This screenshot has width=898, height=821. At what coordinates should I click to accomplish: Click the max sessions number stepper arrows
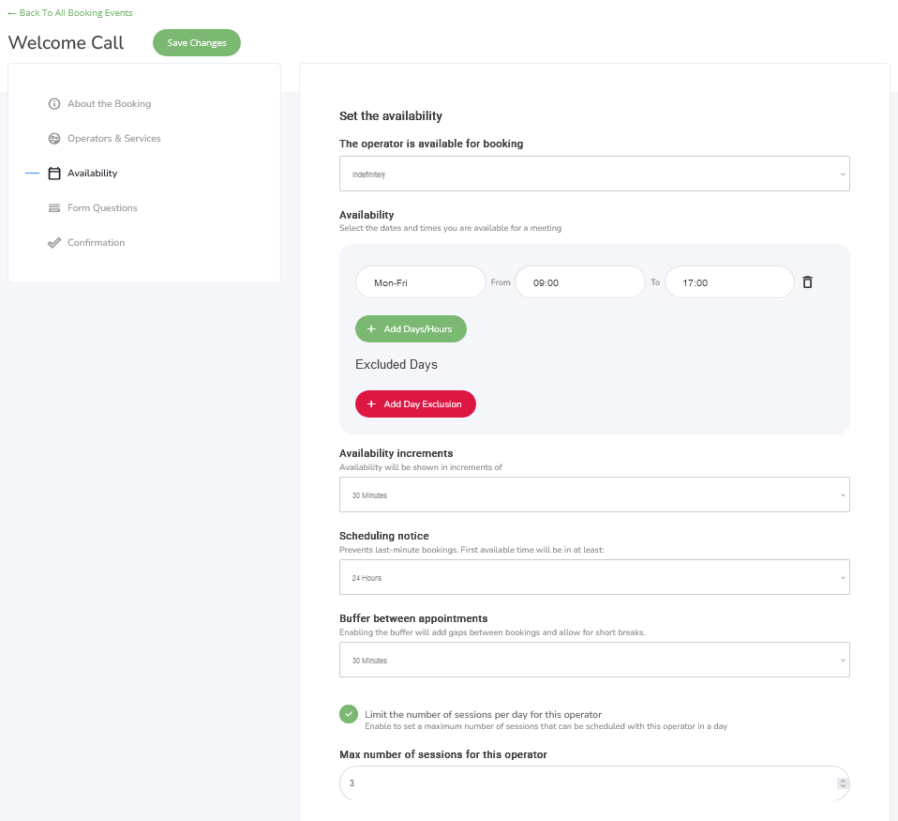click(843, 783)
